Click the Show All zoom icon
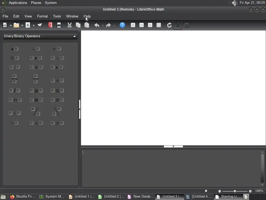The image size is (266, 200). [159, 25]
